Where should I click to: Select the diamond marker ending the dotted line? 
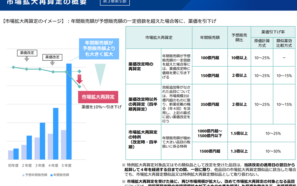click(x=80, y=72)
